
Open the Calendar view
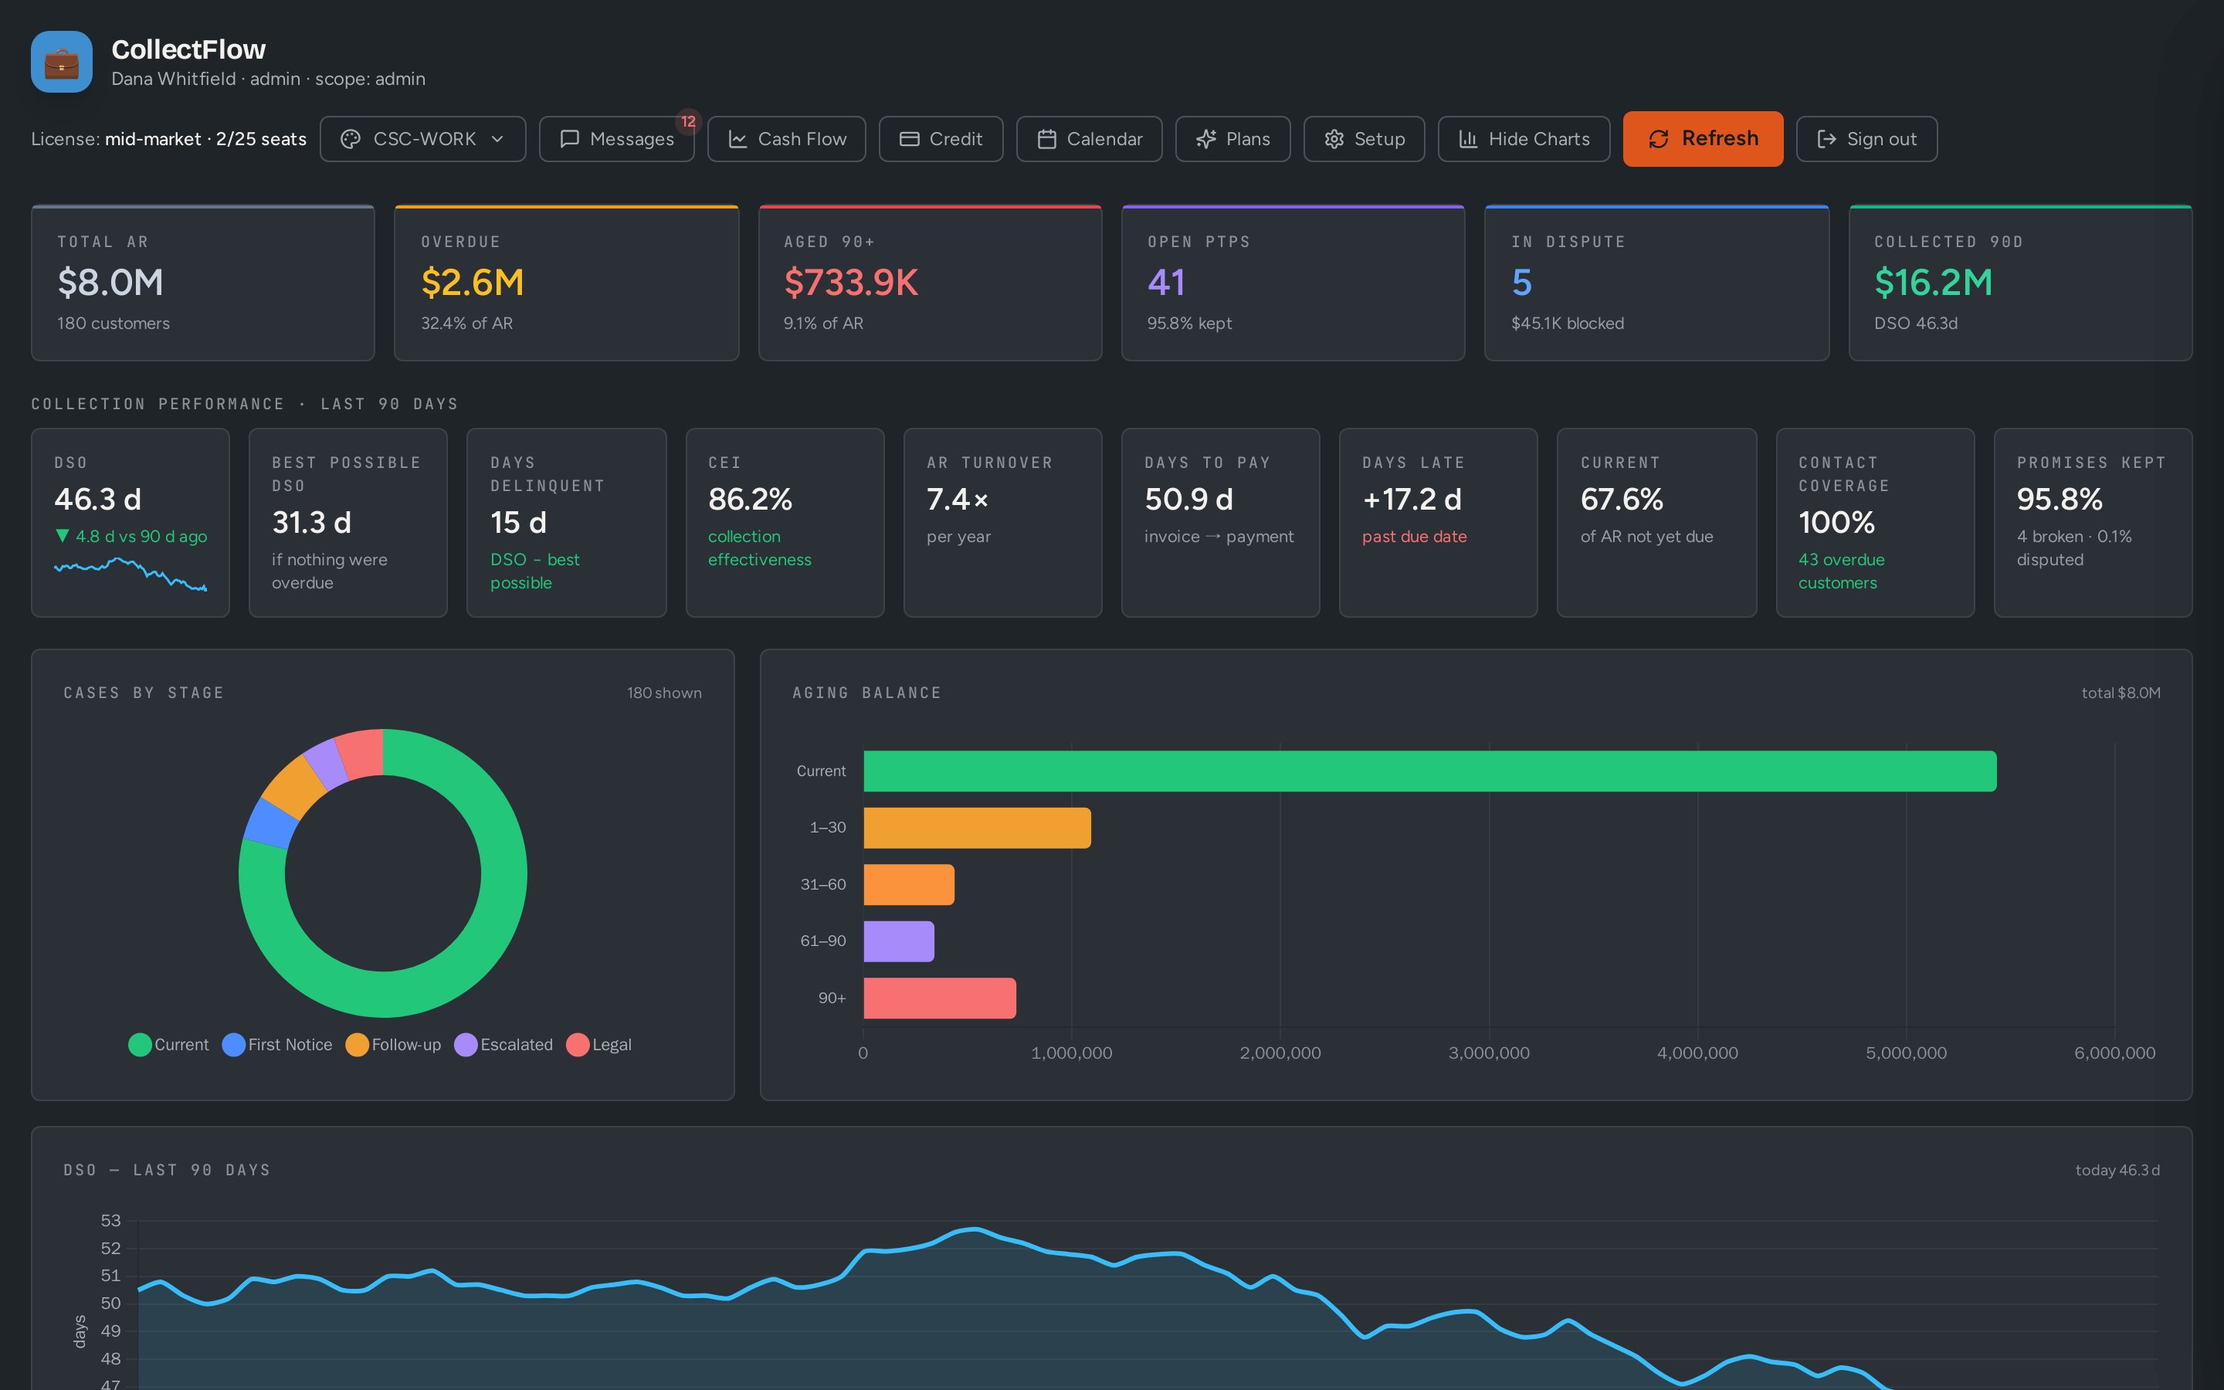[x=1089, y=139]
